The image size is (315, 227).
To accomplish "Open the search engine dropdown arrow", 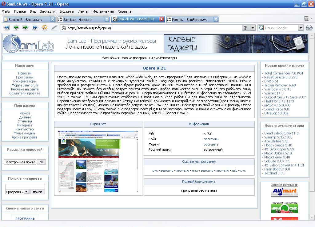I will coord(300,28).
